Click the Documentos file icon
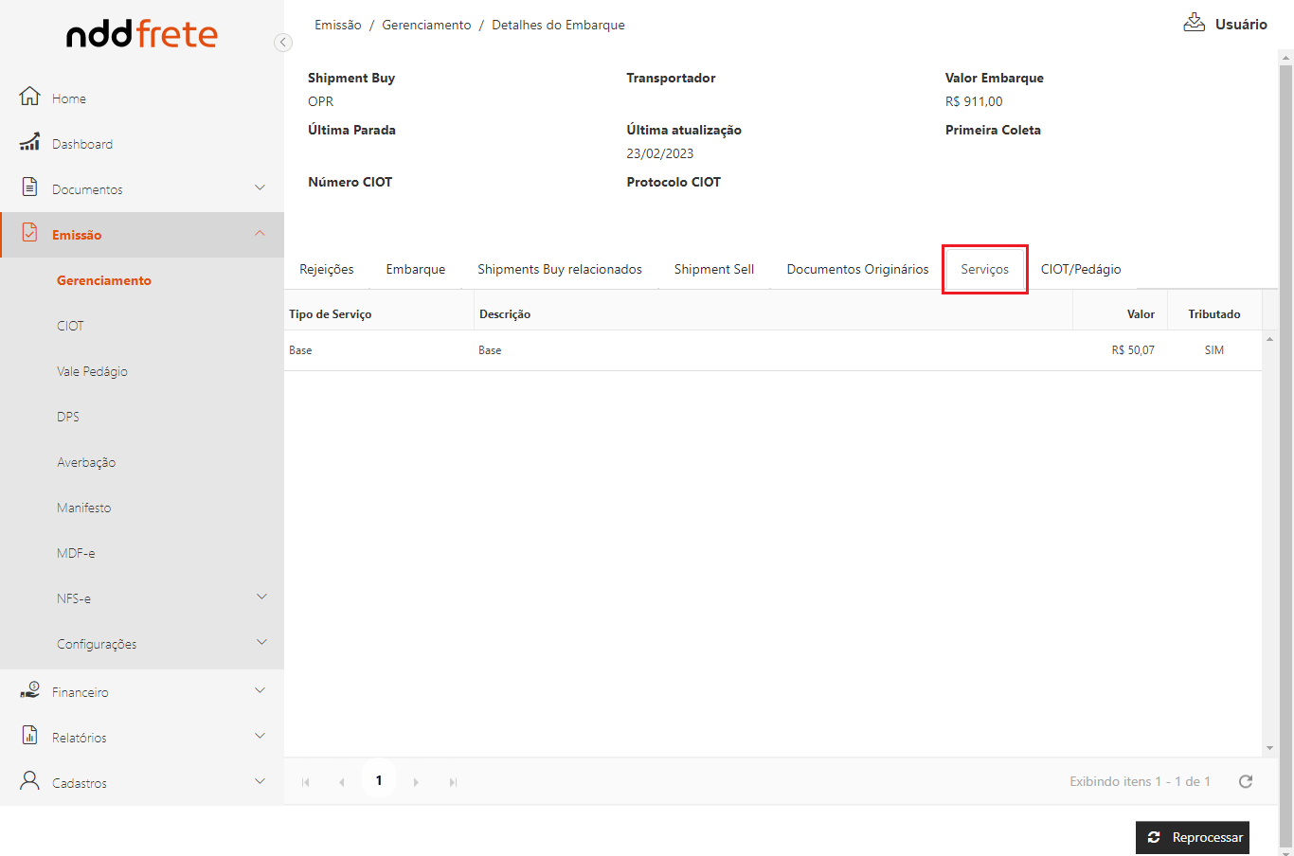 pyautogui.click(x=29, y=187)
